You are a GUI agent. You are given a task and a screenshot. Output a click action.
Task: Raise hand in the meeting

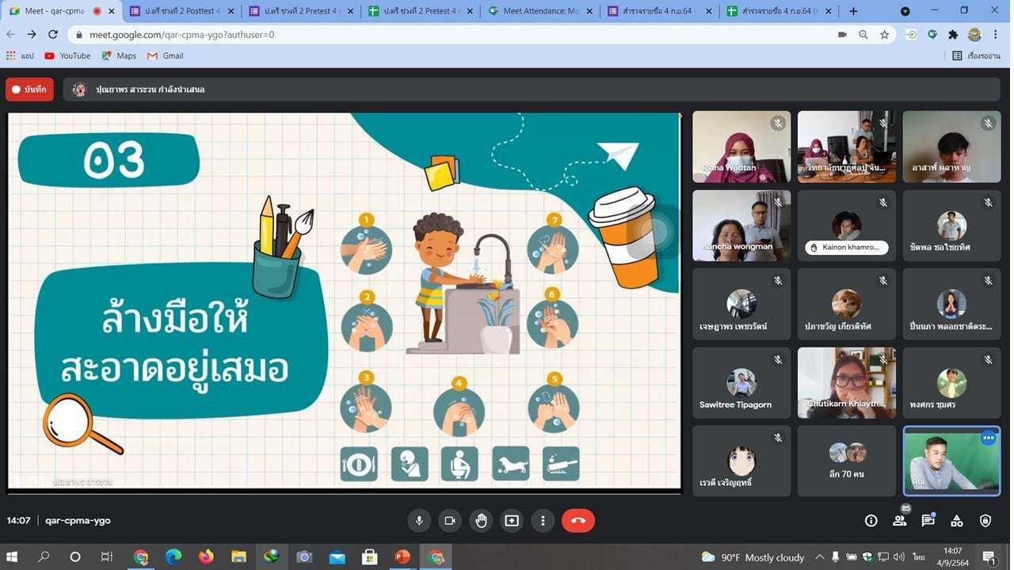click(481, 520)
